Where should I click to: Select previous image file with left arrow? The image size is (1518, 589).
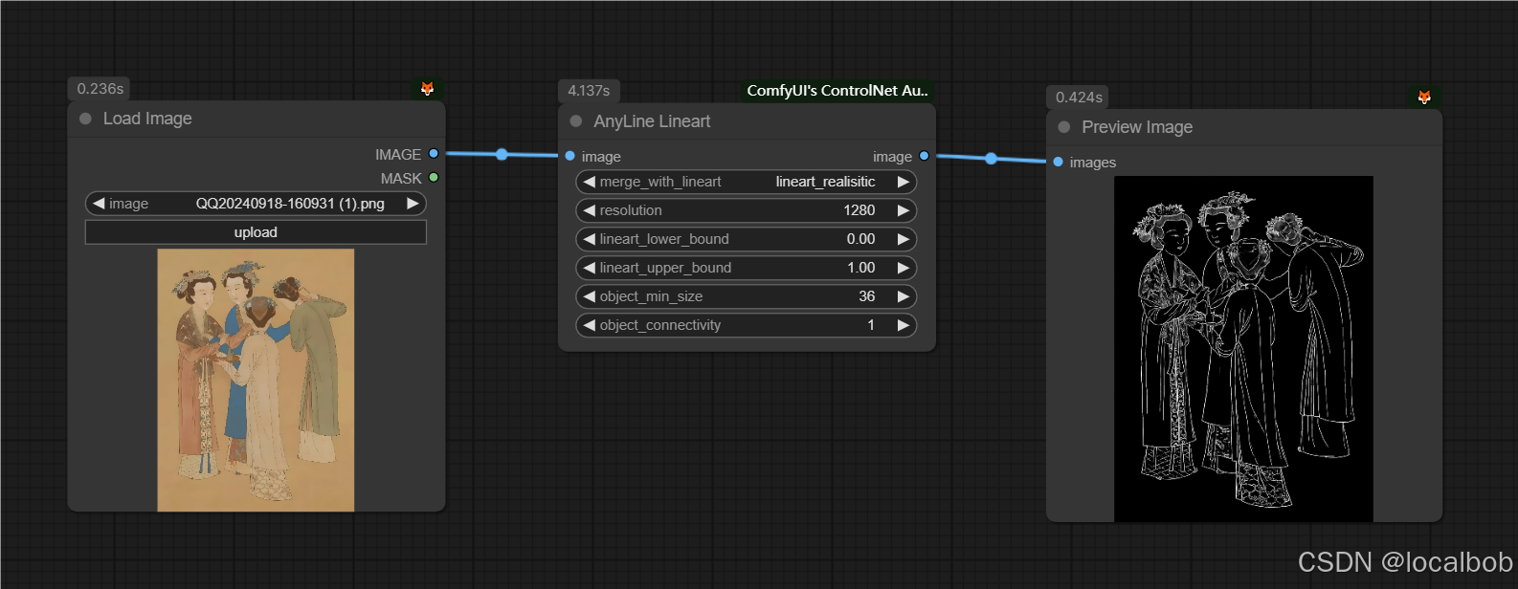[x=99, y=204]
